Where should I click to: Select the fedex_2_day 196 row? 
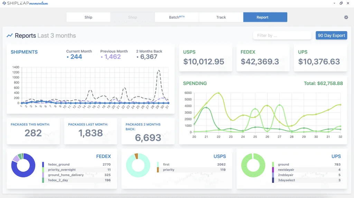tap(76, 180)
